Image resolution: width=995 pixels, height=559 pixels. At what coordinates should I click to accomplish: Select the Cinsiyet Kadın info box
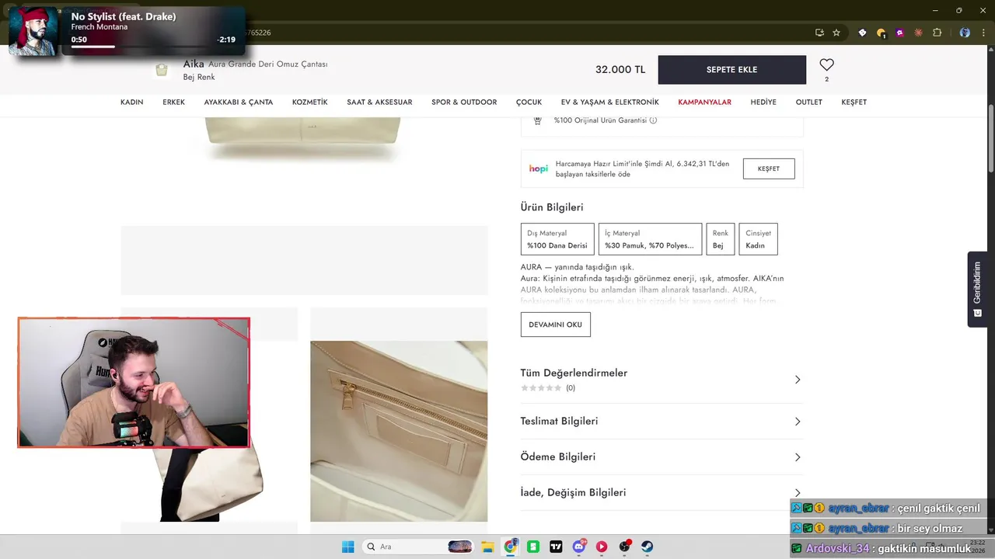point(758,239)
